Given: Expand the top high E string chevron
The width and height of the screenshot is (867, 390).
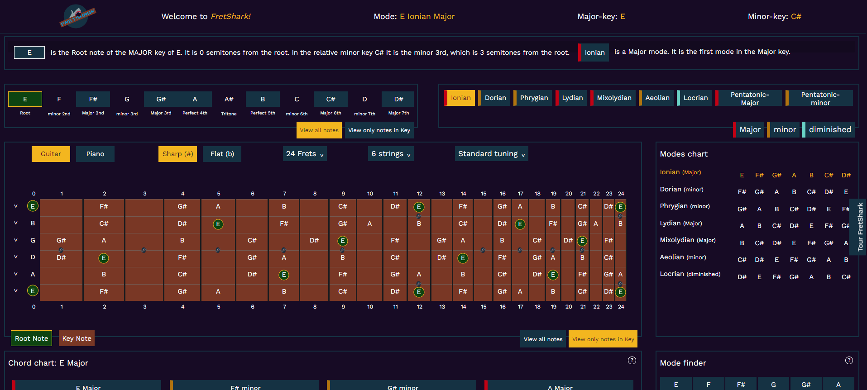Looking at the screenshot, I should tap(16, 206).
